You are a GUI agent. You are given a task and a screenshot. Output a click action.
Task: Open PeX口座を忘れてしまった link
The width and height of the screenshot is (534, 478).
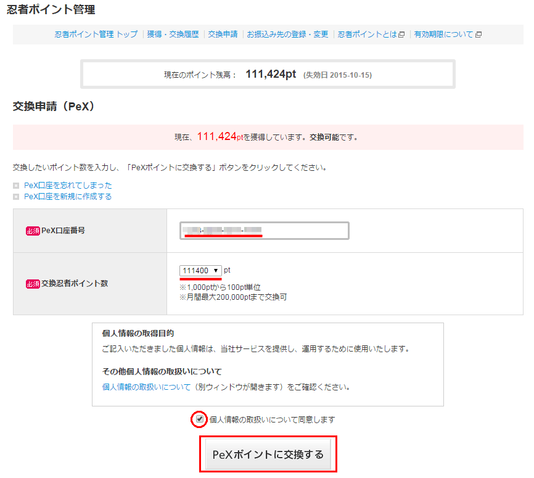click(x=68, y=185)
